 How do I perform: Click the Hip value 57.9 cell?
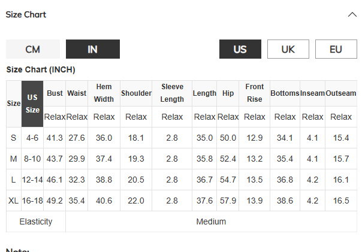coord(228,201)
